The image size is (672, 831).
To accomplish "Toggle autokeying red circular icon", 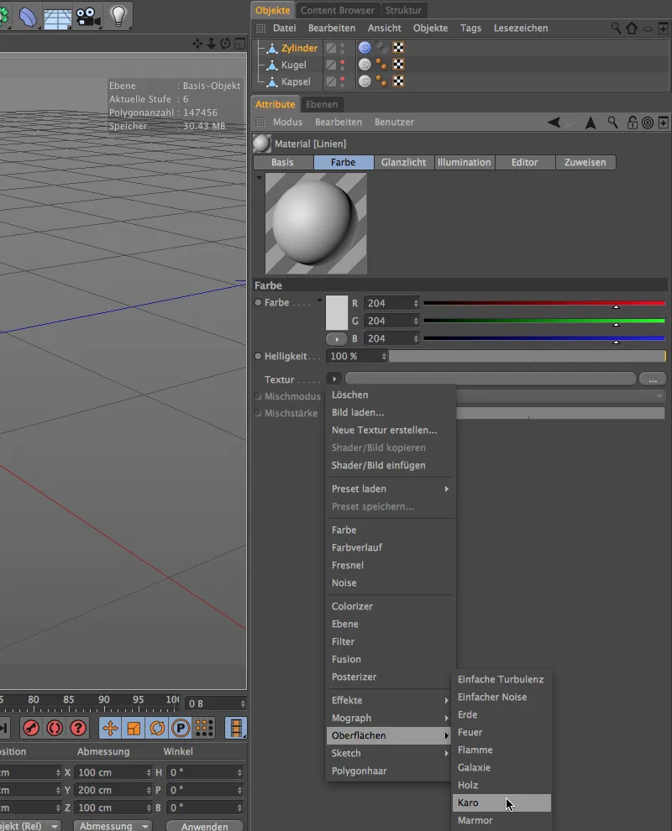I will (x=55, y=728).
